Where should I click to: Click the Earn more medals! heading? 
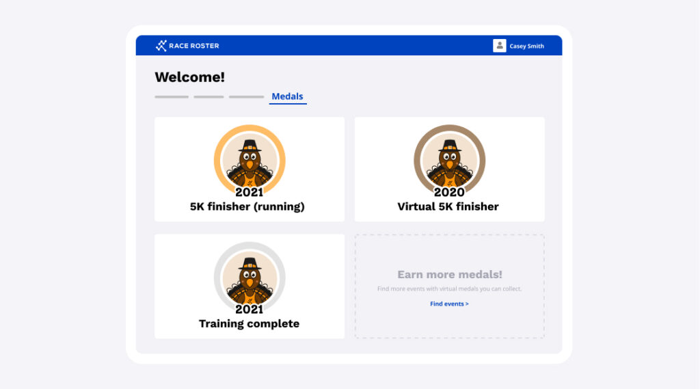(x=449, y=274)
